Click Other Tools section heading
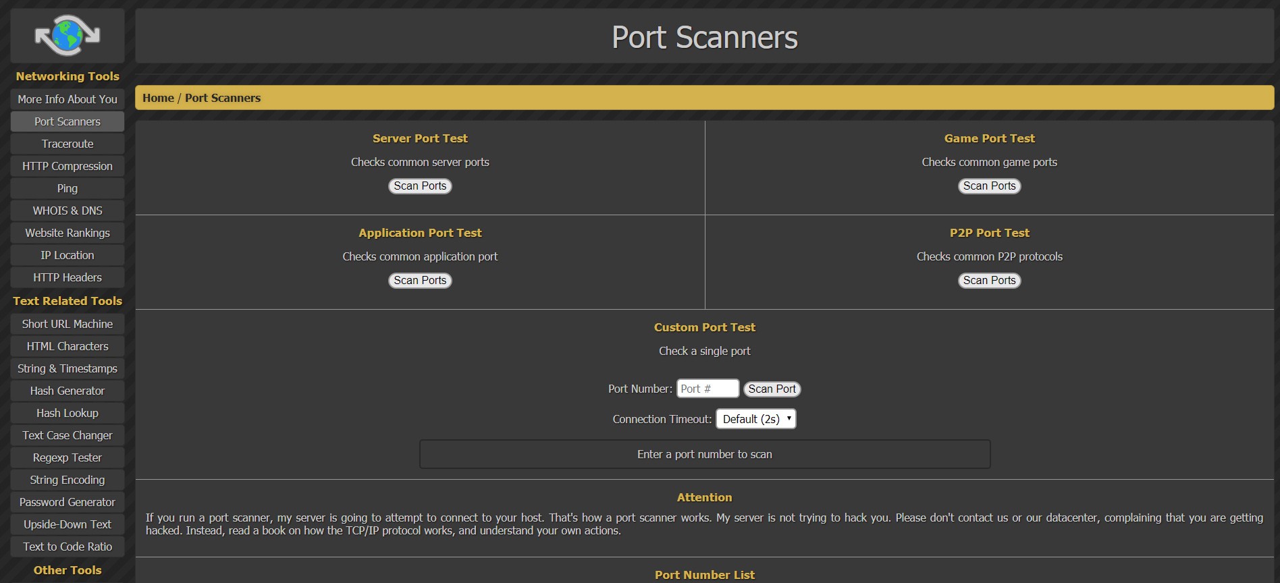1280x583 pixels. (x=68, y=570)
